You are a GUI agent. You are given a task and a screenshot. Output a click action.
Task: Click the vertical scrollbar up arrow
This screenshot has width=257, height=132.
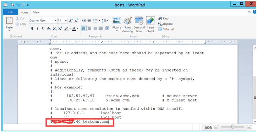pos(255,48)
